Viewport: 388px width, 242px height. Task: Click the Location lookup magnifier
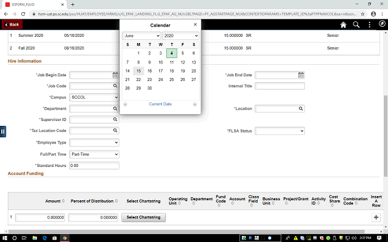click(301, 108)
